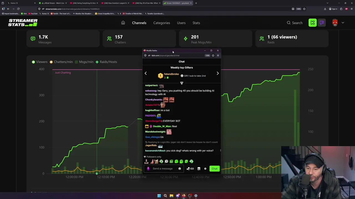Click the raid diamond marker on timeline

pos(97,174)
